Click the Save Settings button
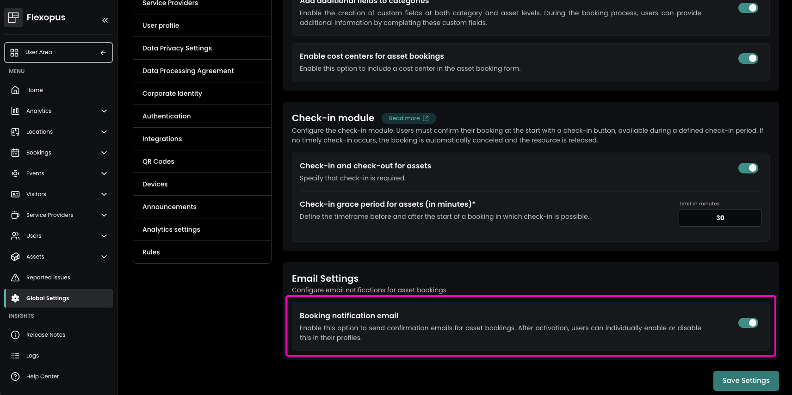 point(746,381)
